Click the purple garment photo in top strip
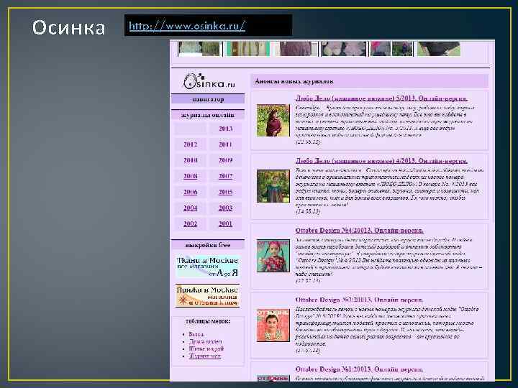518x388 pixels. 296,49
